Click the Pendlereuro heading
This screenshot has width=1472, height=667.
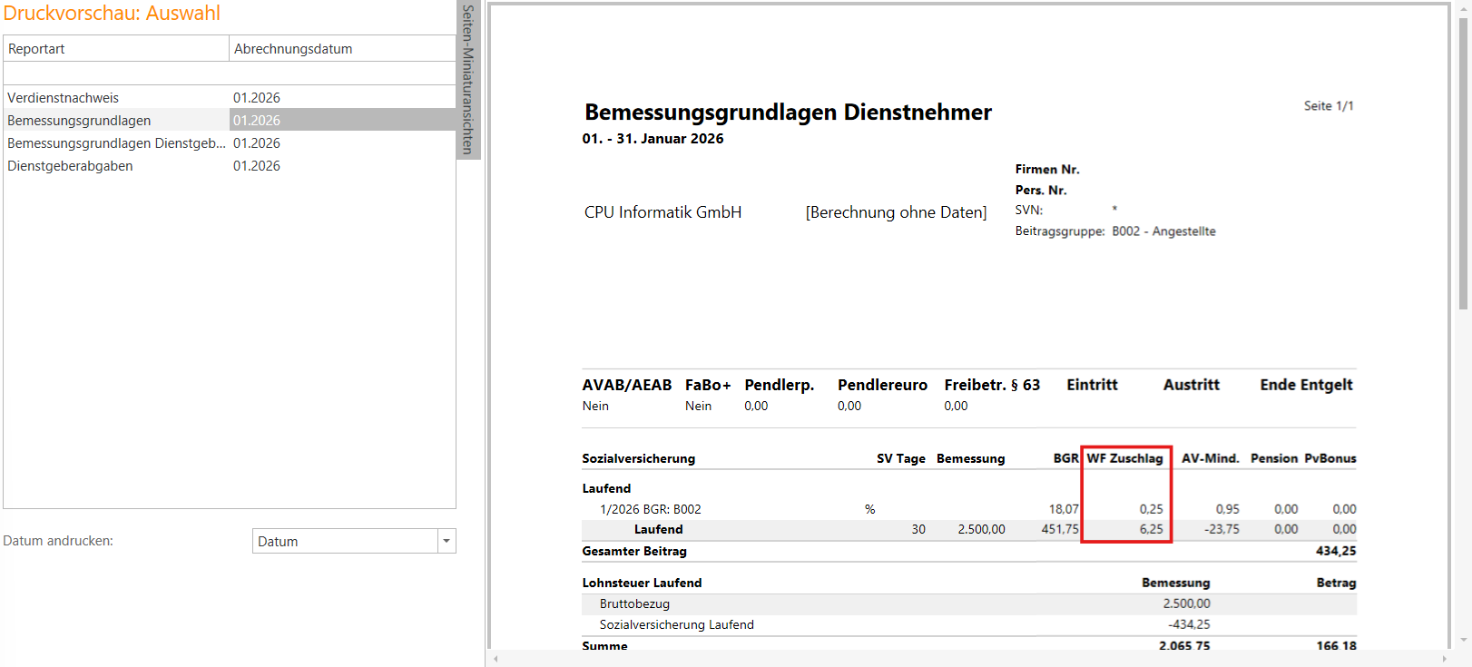882,385
